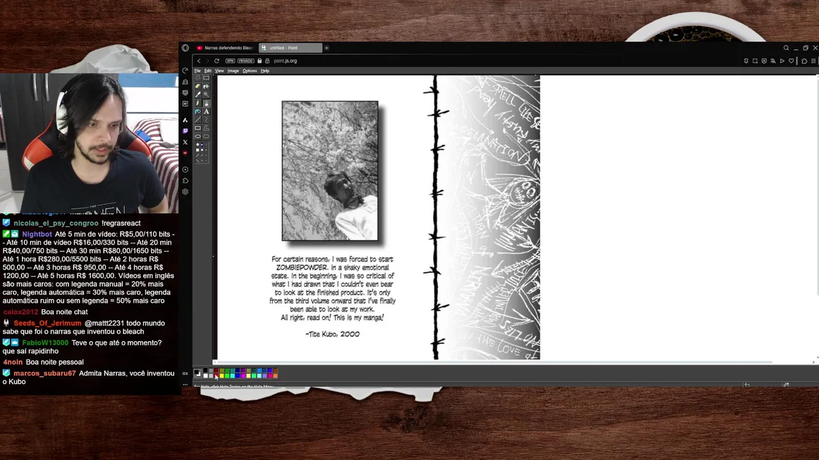
Task: Select the Ellipse shape tool
Action: click(x=198, y=136)
